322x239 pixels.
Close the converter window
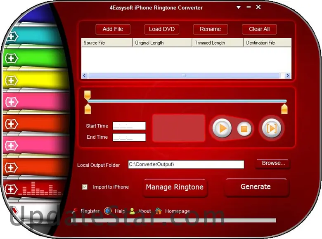(x=258, y=7)
